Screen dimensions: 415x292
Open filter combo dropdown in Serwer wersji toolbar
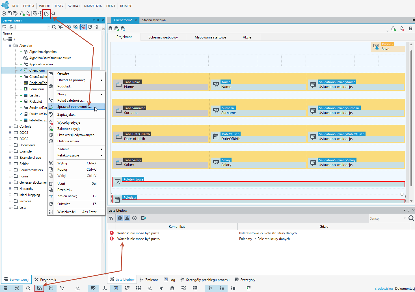click(x=49, y=27)
